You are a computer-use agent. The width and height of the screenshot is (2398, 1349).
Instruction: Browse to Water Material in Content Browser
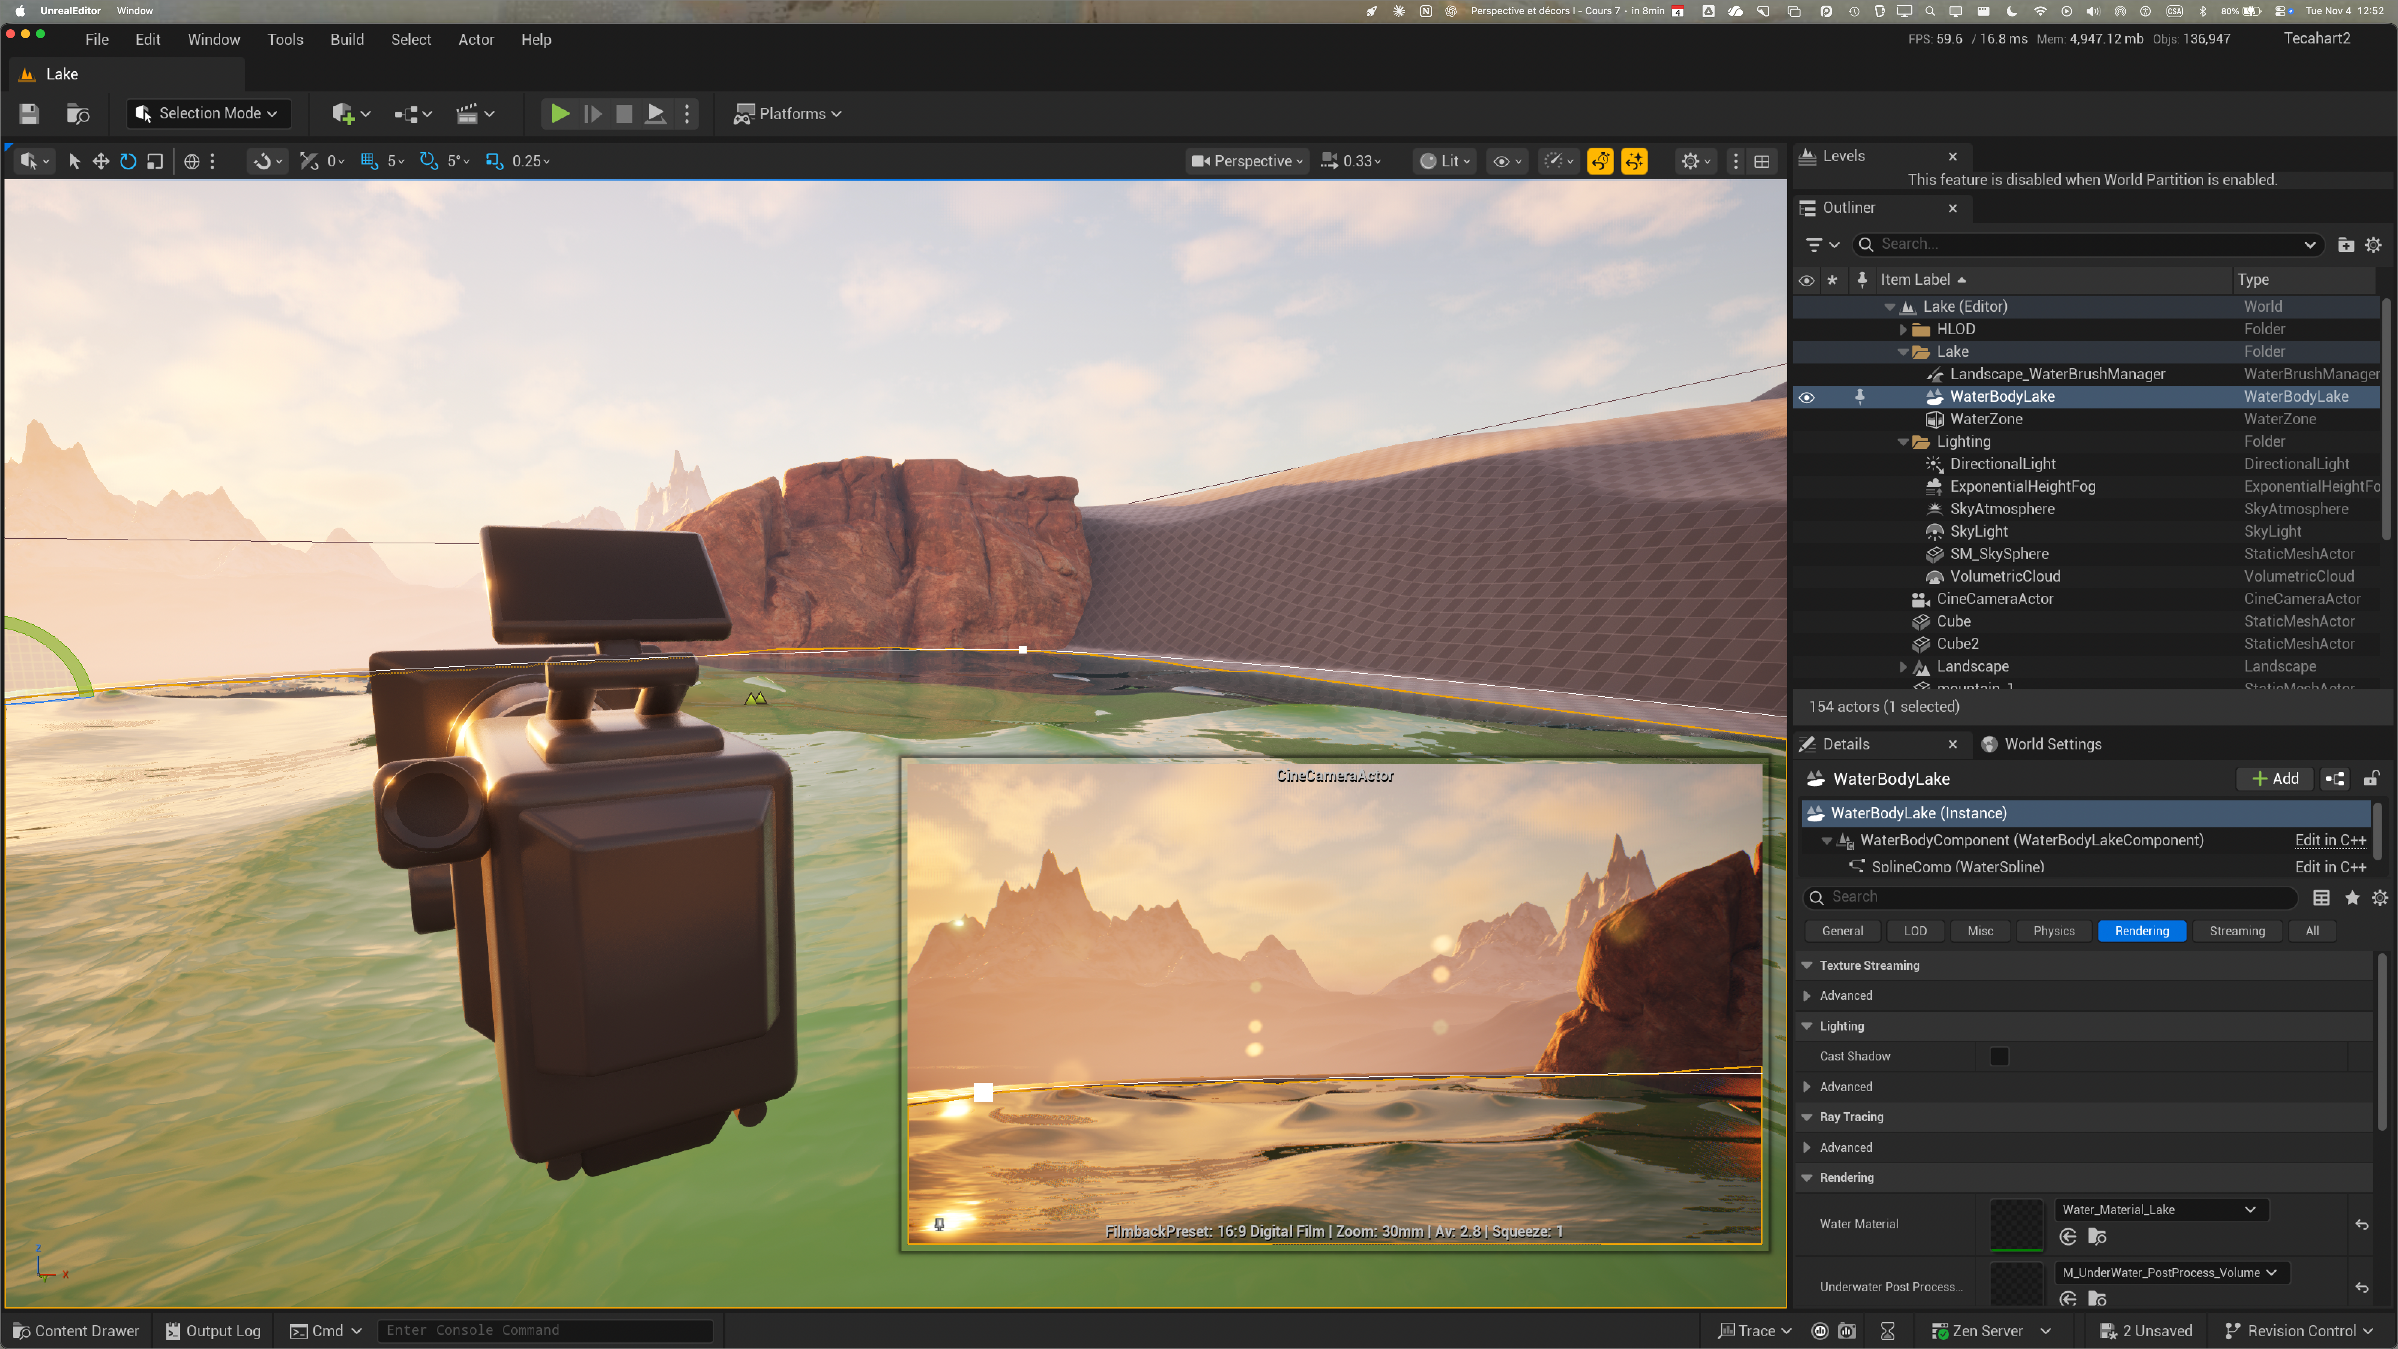click(2098, 1236)
